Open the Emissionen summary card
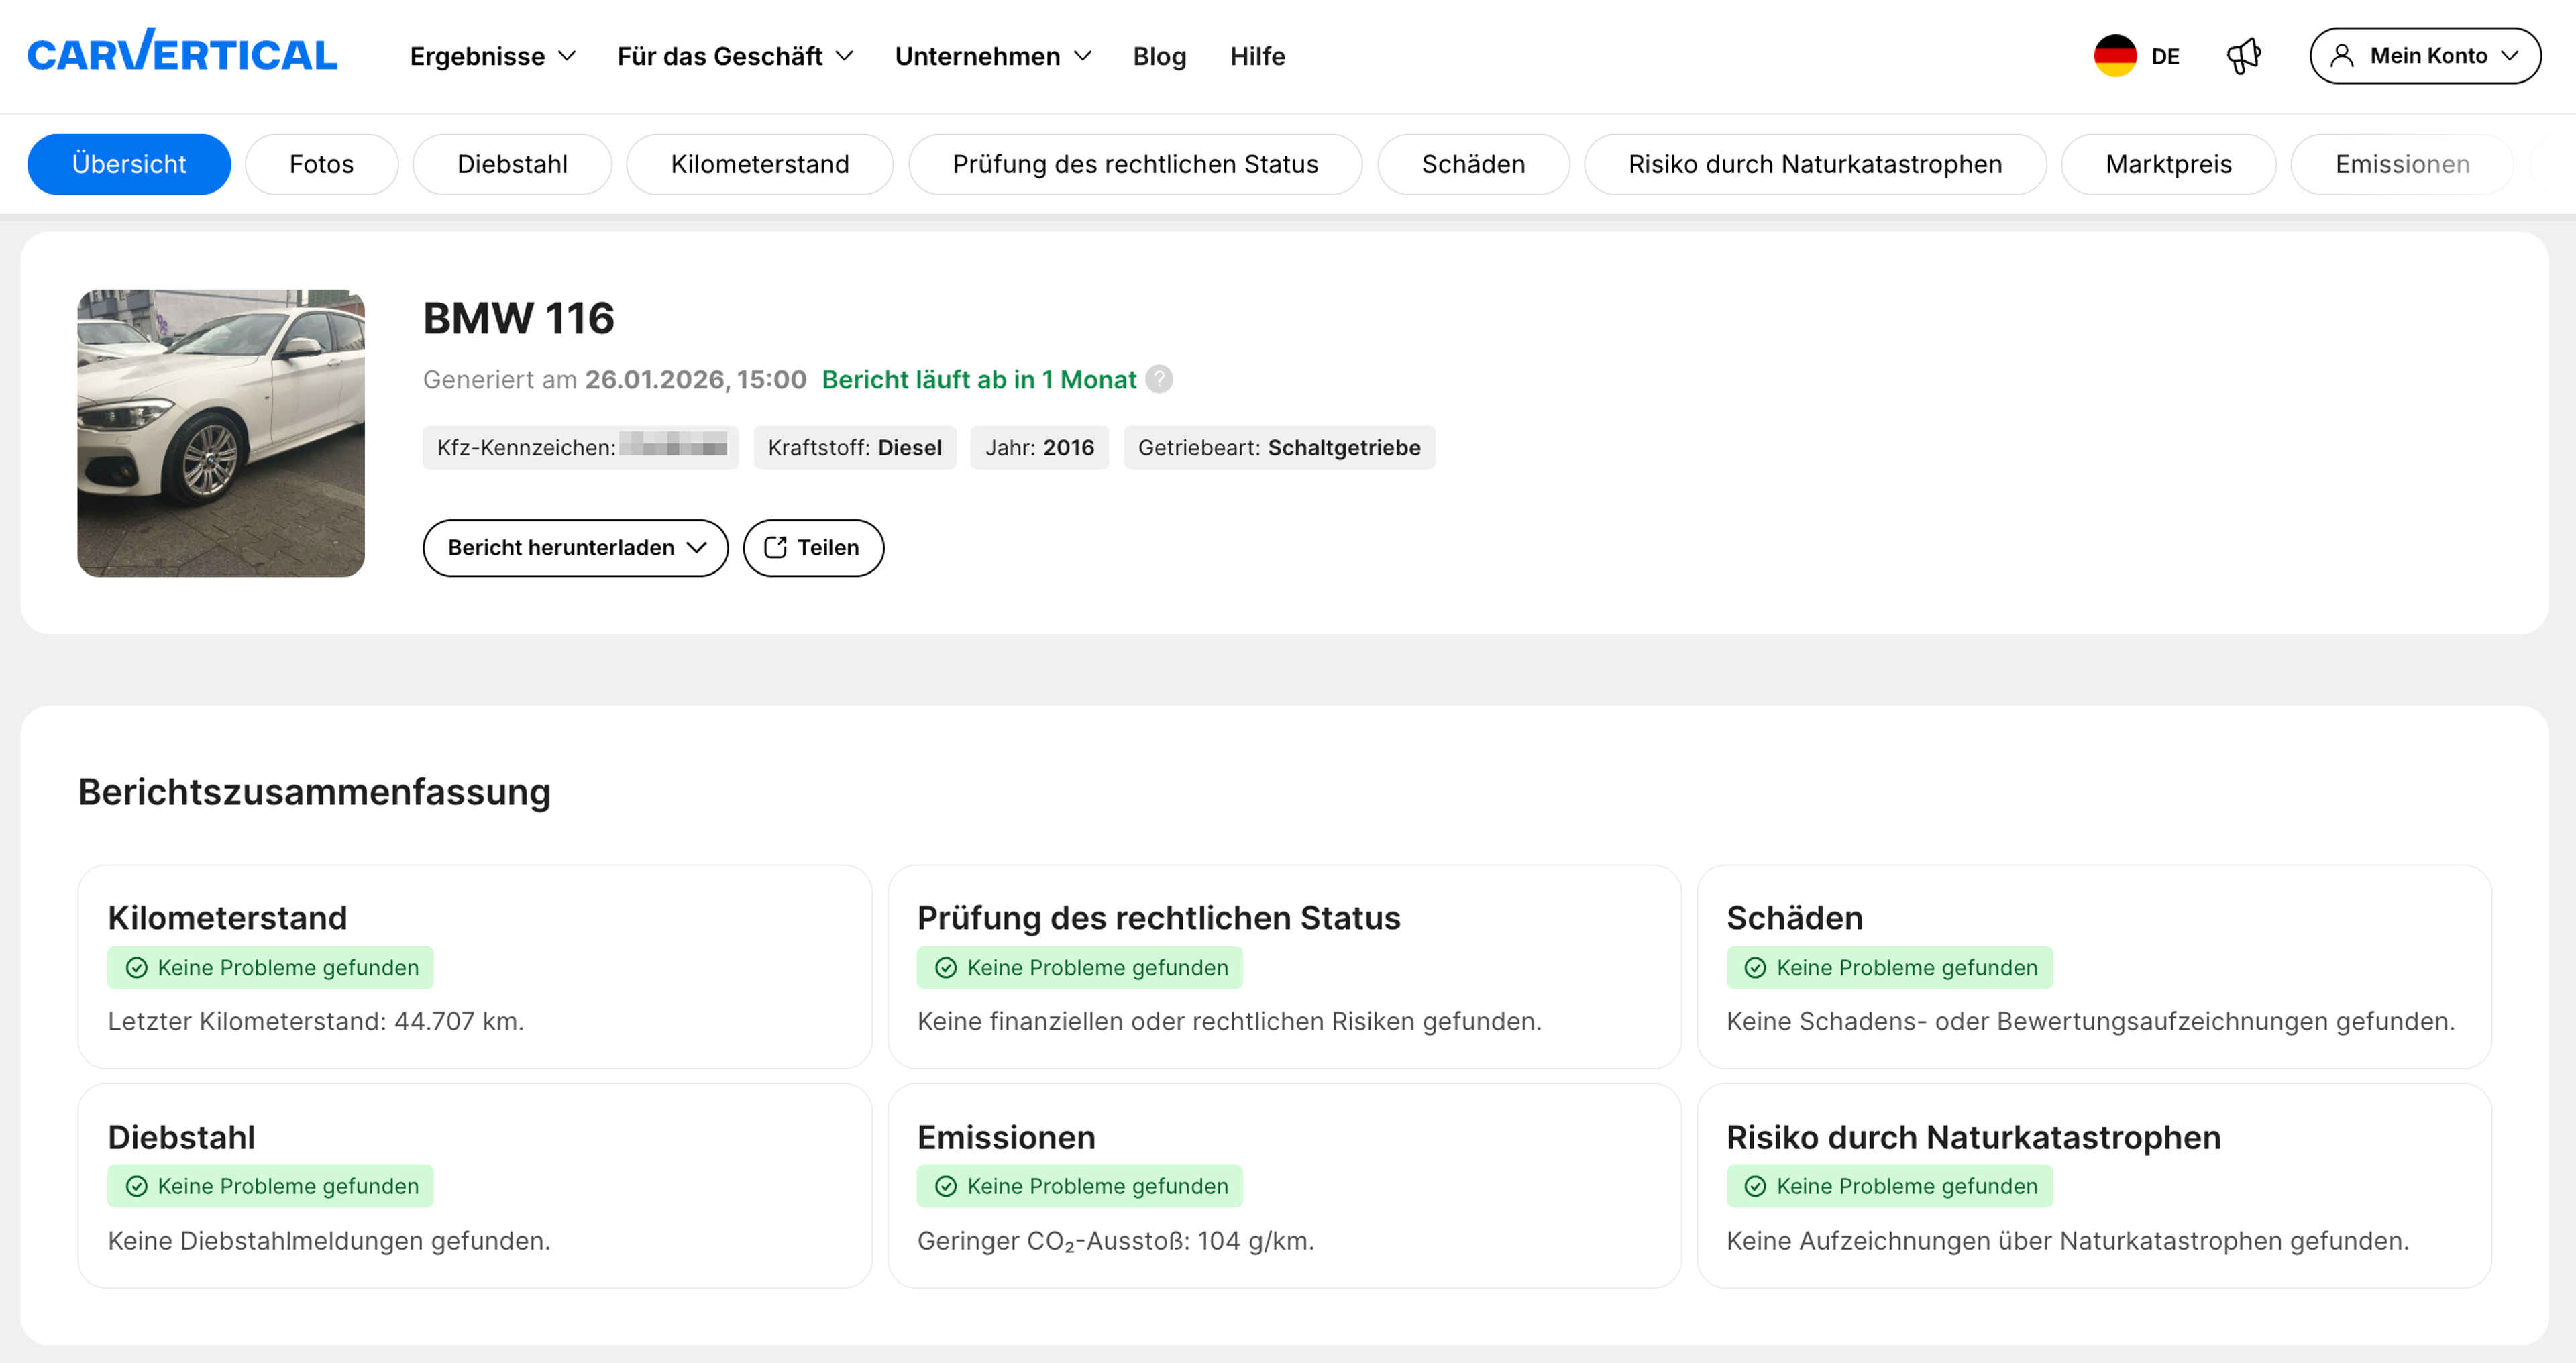 tap(1284, 1186)
